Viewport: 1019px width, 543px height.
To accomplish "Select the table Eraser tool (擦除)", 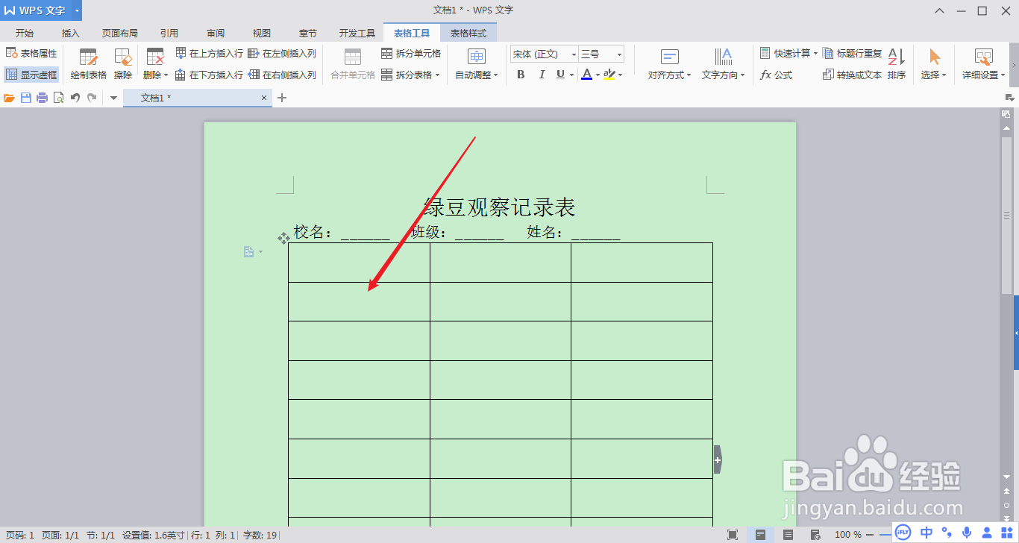I will [x=123, y=64].
